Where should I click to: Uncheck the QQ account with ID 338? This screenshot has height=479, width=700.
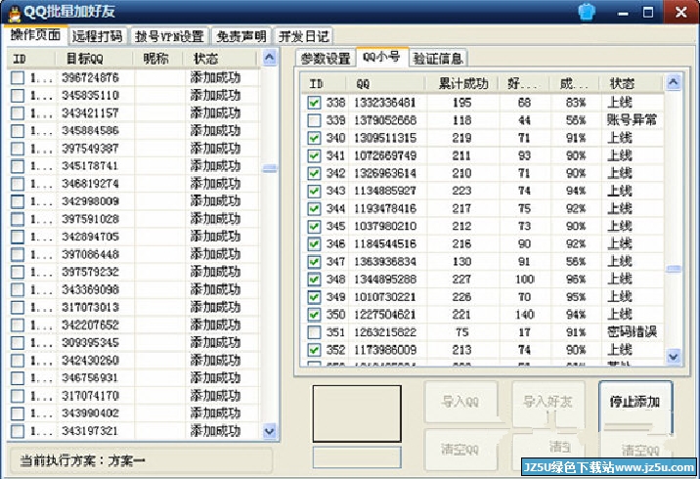click(x=314, y=103)
